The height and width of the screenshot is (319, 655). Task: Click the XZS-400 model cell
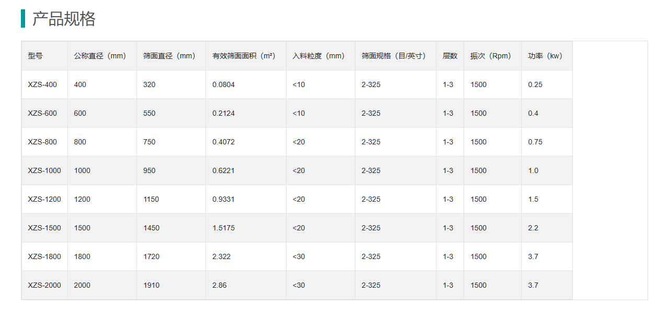[x=42, y=84]
